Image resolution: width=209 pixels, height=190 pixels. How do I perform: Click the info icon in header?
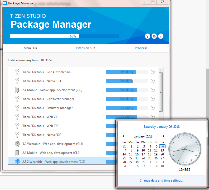pos(161,36)
